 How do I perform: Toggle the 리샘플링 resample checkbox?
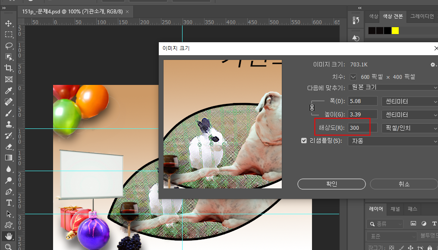pos(304,141)
